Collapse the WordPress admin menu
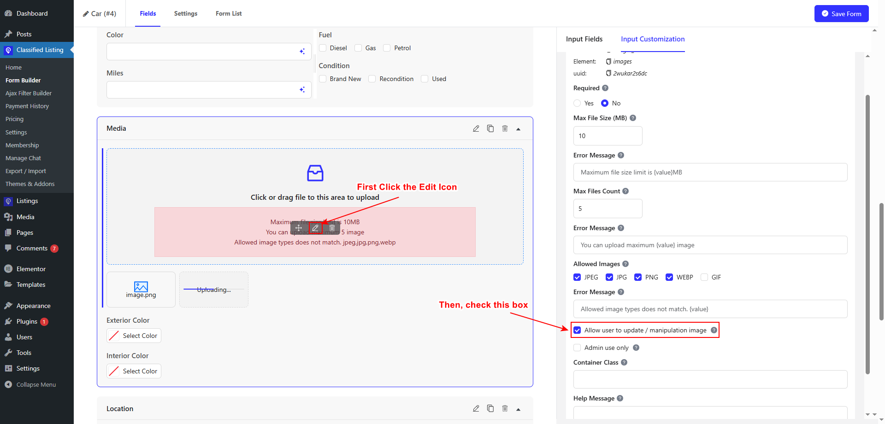Viewport: 885px width, 424px height. [36, 384]
